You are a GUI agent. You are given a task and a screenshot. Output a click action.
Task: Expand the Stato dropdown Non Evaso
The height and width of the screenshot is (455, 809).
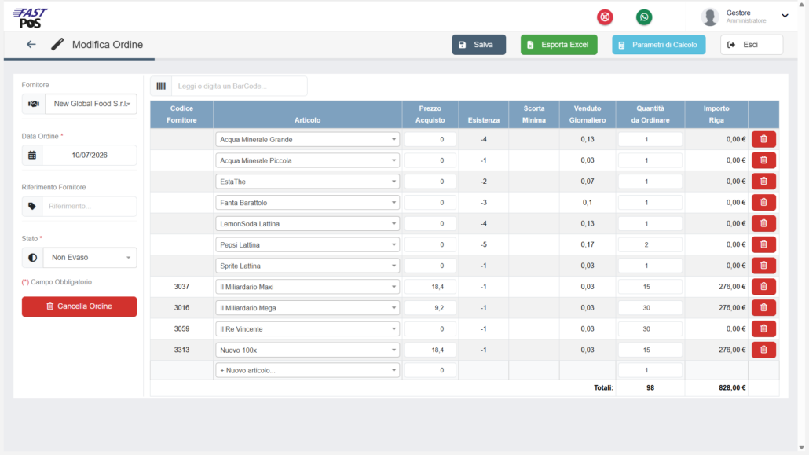(90, 257)
